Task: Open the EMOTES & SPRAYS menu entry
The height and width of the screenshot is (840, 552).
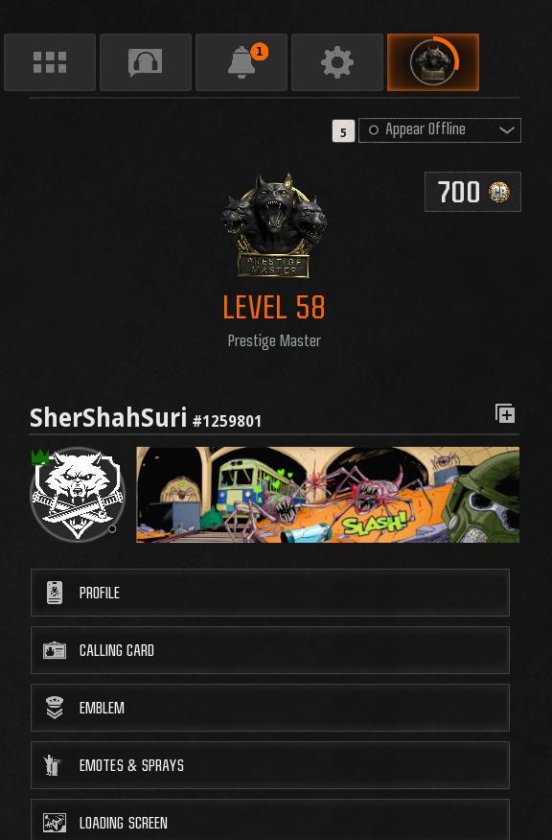Action: click(270, 765)
